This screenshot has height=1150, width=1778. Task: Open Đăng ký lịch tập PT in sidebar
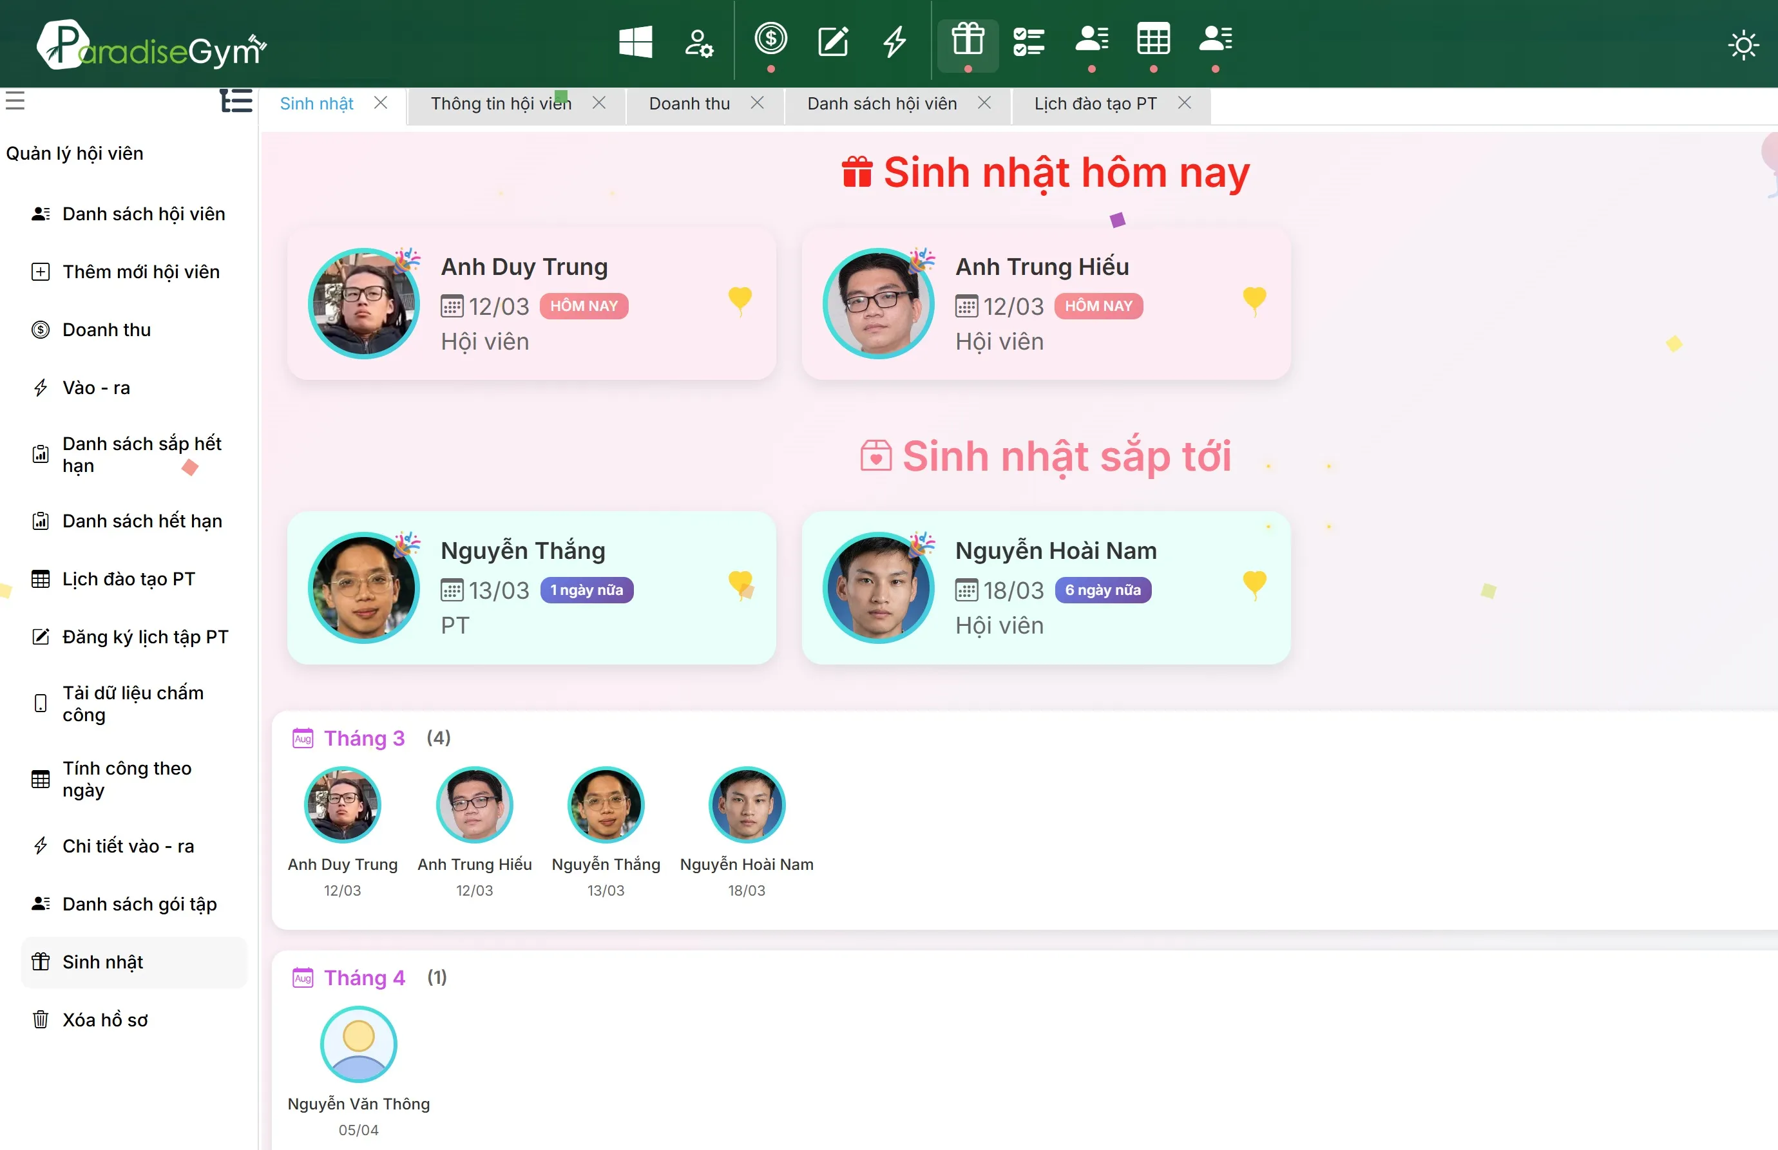(x=134, y=637)
